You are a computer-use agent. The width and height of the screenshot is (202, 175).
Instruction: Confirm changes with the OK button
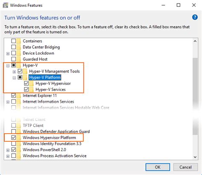158,167
